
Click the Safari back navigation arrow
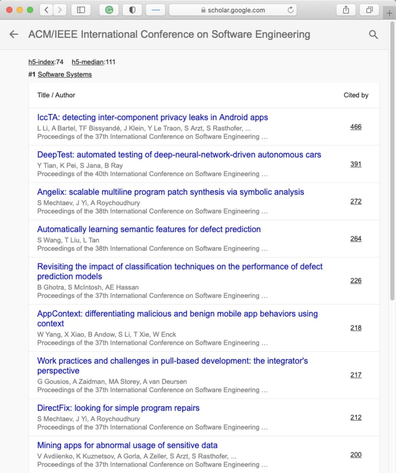tap(46, 10)
